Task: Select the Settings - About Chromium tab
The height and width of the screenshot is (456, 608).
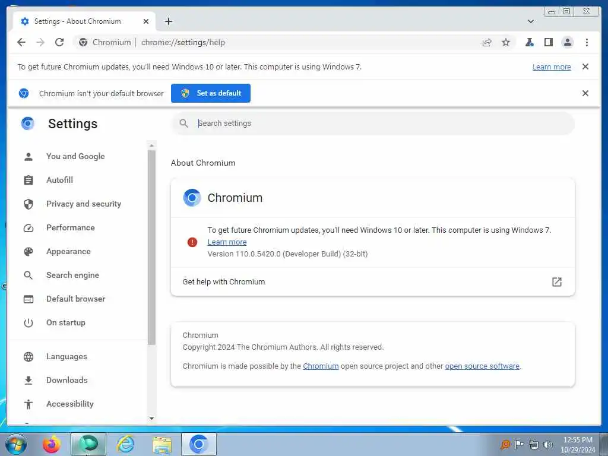Action: point(84,21)
